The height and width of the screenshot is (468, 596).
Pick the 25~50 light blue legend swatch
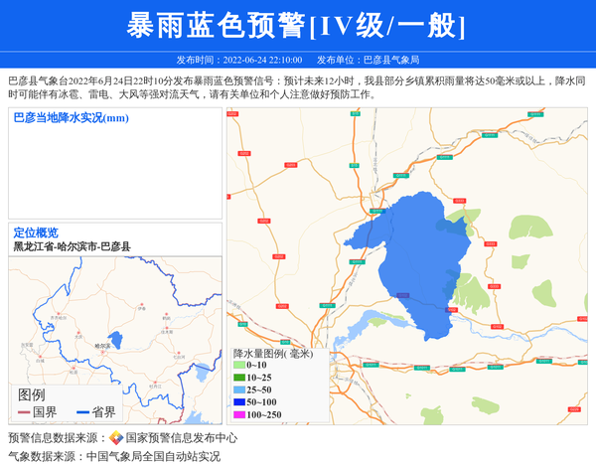pos(239,390)
